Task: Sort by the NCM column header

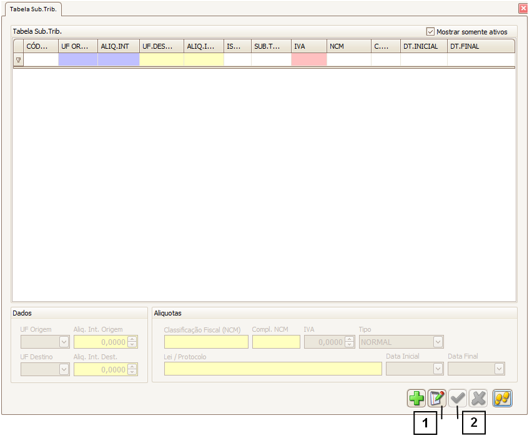Action: 348,46
